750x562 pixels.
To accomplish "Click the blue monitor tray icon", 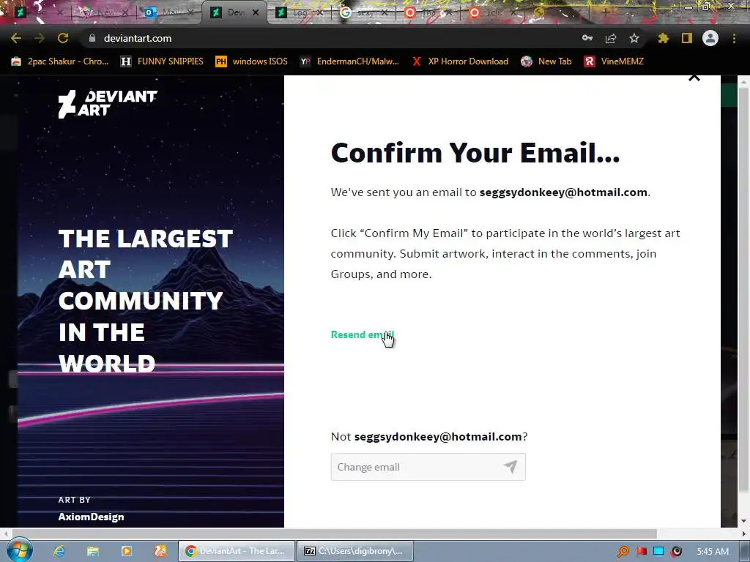I will pyautogui.click(x=658, y=552).
